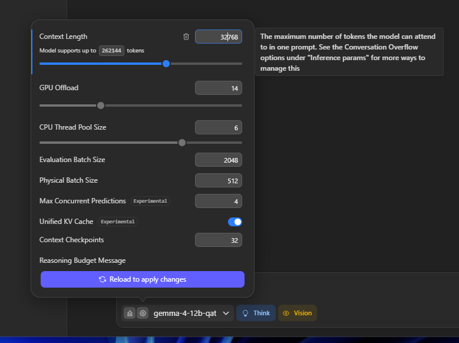Screen dimensions: 459x343
Task: Click the Vision eye icon
Action: [286, 313]
